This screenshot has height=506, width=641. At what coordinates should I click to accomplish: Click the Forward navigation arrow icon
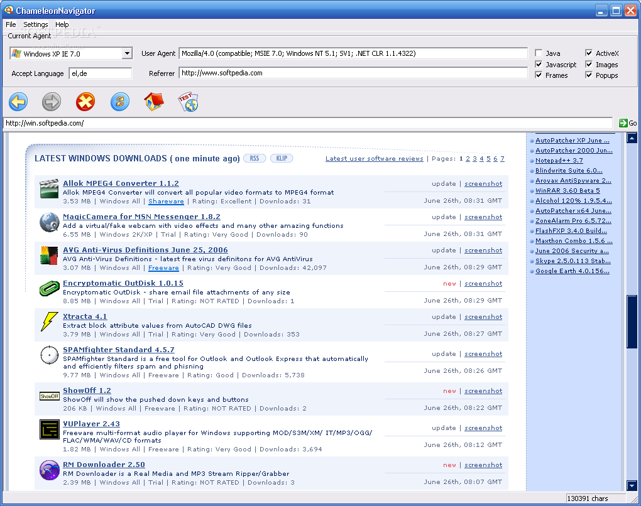(x=52, y=102)
